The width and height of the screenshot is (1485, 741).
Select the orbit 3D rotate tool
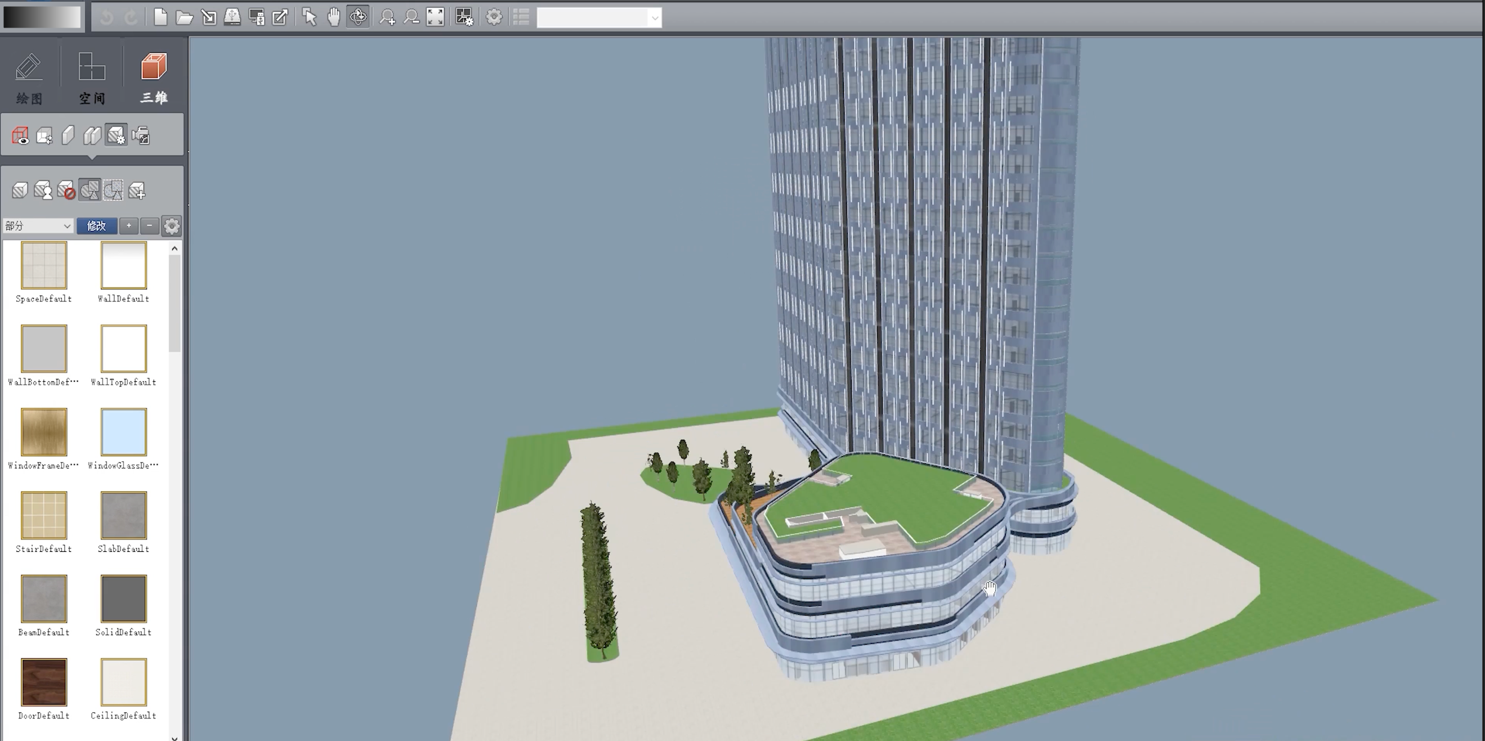pos(358,17)
